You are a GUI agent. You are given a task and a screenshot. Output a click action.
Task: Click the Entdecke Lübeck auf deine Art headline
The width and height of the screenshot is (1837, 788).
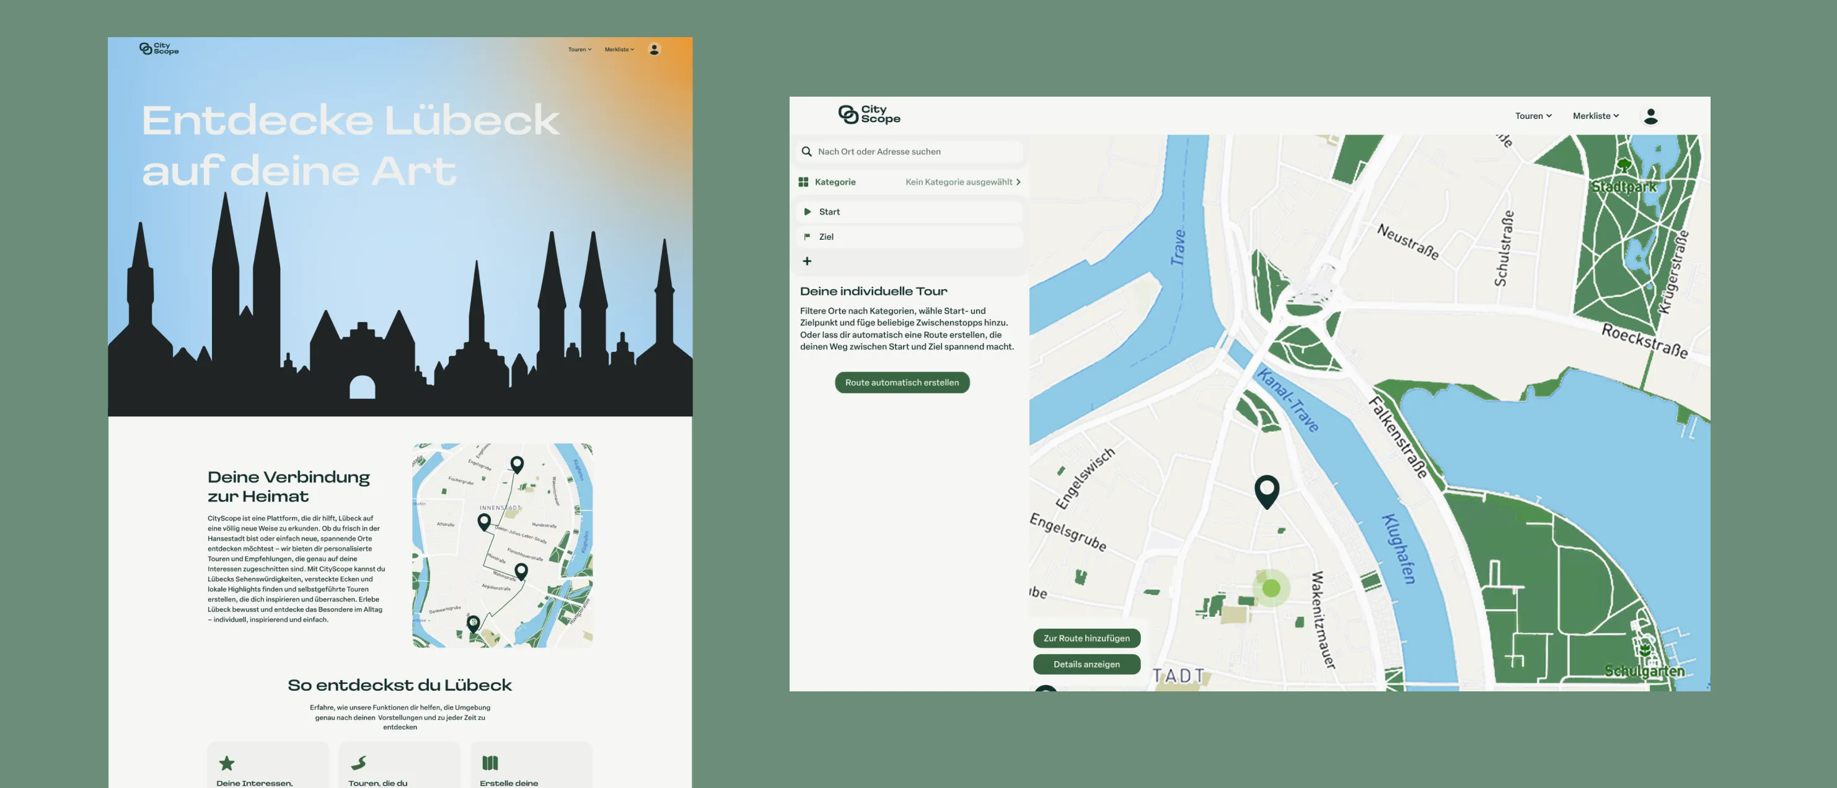pyautogui.click(x=350, y=145)
